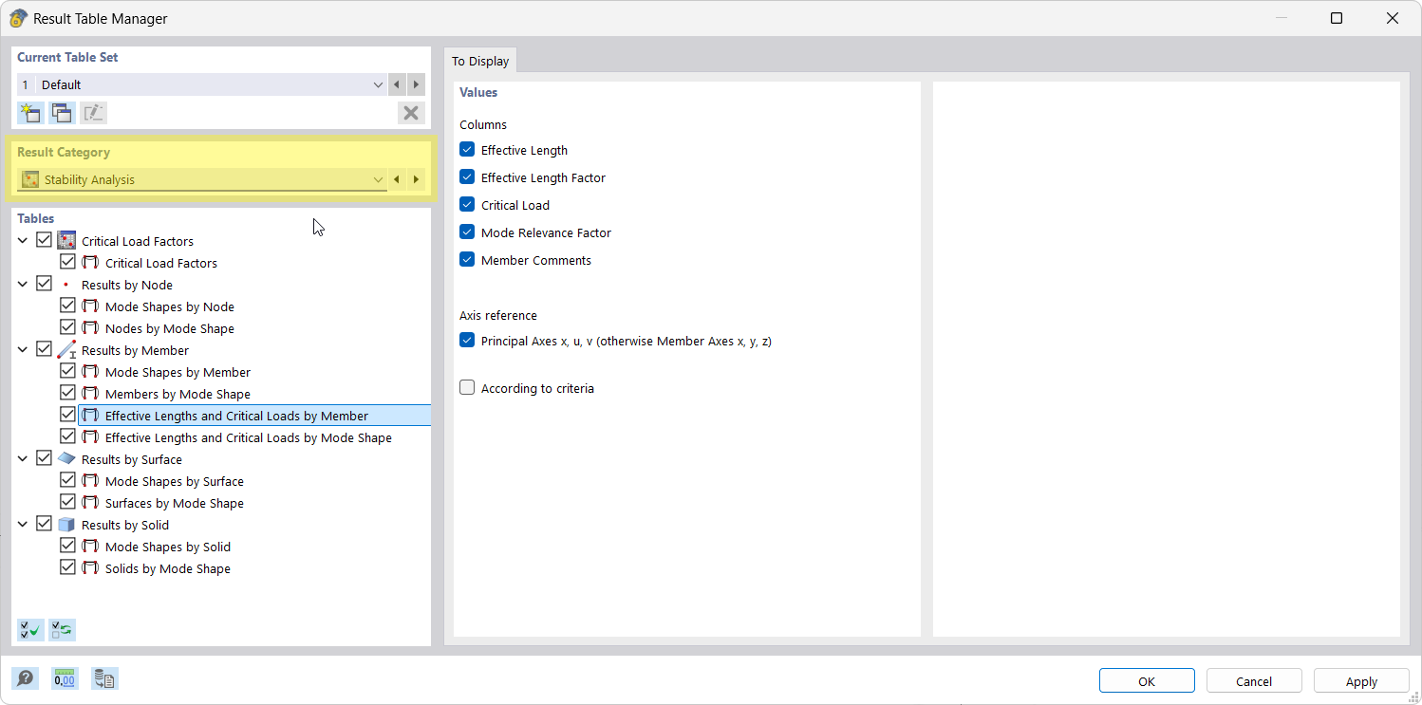Screen dimensions: 1422x705
Task: Switch to the To Display tab
Action: point(480,60)
